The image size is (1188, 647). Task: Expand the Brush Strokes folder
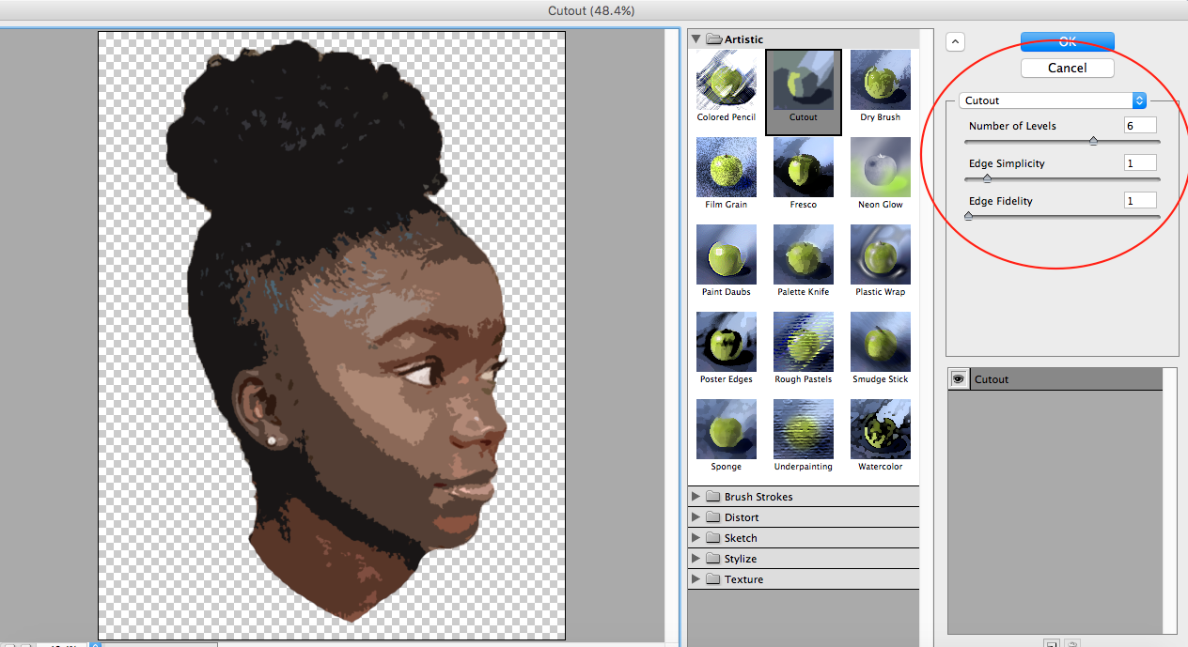pos(696,497)
